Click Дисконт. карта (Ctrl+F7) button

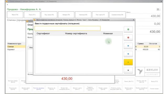[x=77, y=89]
